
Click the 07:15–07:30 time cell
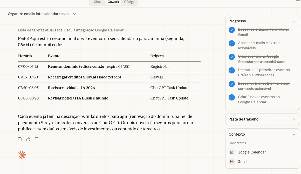pos(28,77)
